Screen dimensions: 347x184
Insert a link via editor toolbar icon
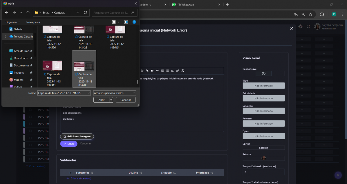click(147, 71)
